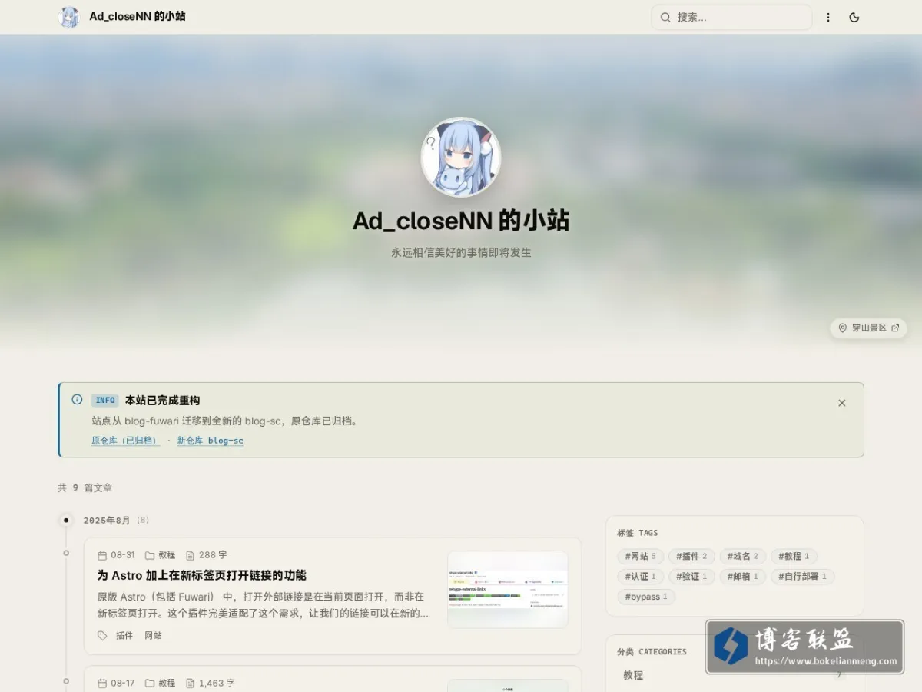Open the 原仓库（已归档）link
Viewport: 922px width, 692px height.
pyautogui.click(x=125, y=441)
